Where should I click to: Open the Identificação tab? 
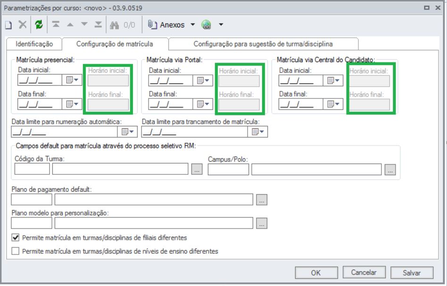pos(34,44)
